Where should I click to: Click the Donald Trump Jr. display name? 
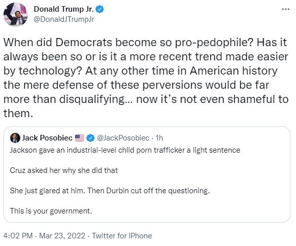64,9
